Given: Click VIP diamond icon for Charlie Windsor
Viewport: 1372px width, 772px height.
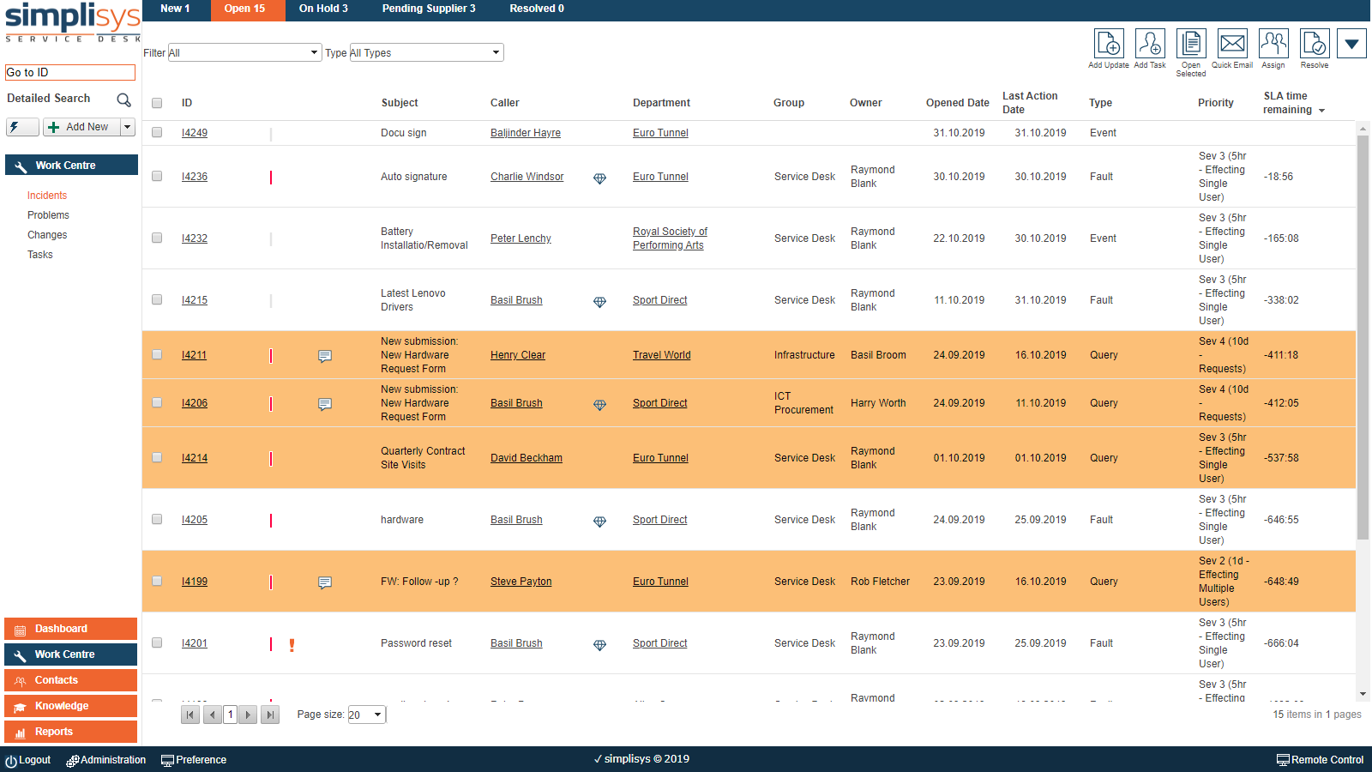Looking at the screenshot, I should (600, 178).
